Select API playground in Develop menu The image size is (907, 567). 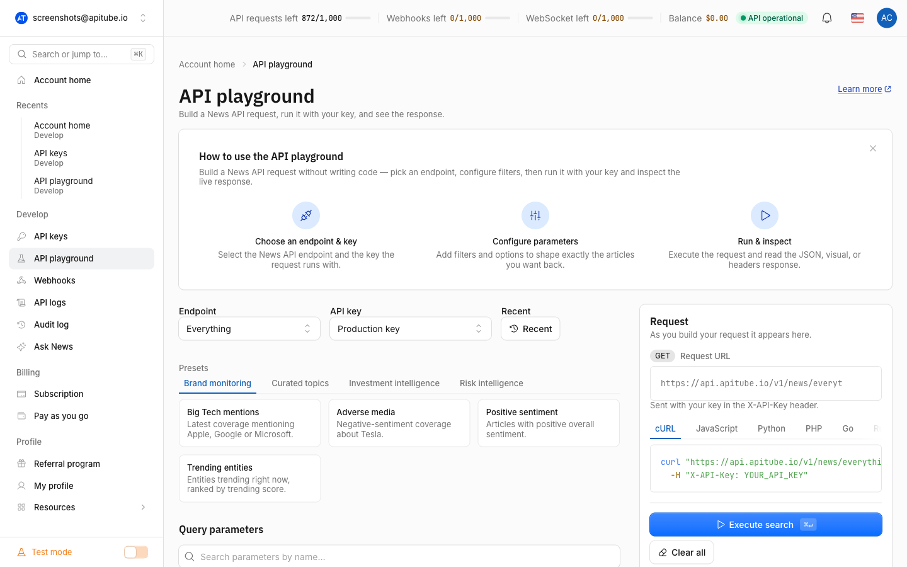click(81, 258)
